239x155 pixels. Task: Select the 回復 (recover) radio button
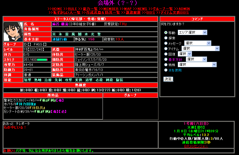(x=166, y=54)
